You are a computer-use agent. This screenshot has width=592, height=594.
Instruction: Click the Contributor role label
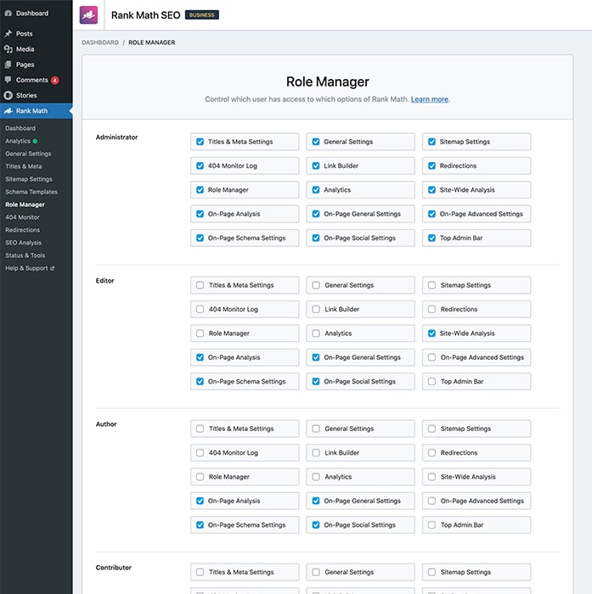(x=114, y=568)
